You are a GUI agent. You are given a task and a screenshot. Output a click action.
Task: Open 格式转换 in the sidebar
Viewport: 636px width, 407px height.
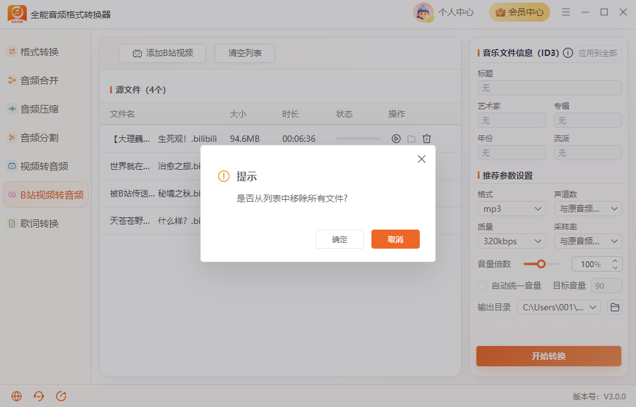(x=39, y=52)
